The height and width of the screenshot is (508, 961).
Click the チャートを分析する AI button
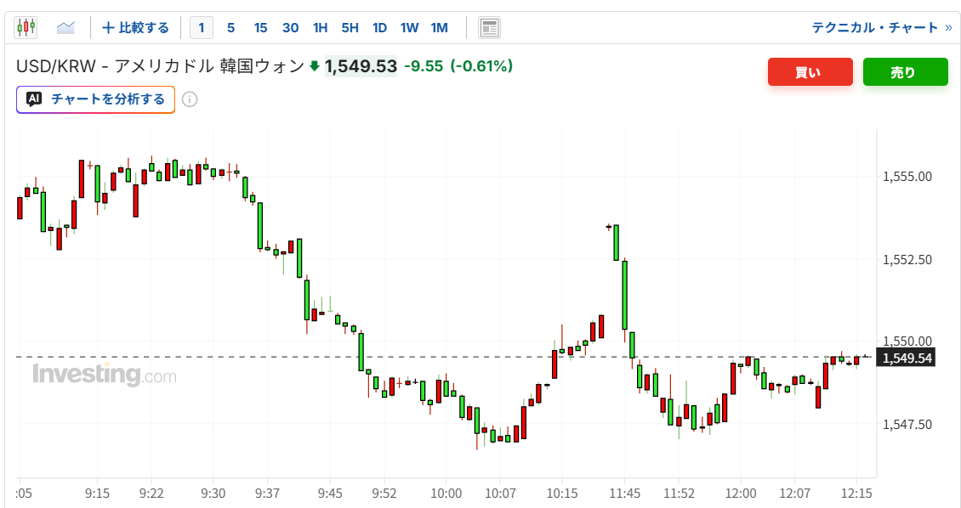pos(95,99)
